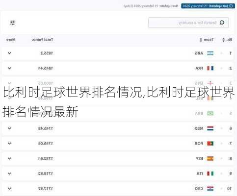Focus the Search for a country field
The height and width of the screenshot is (196, 237).
coord(188,23)
